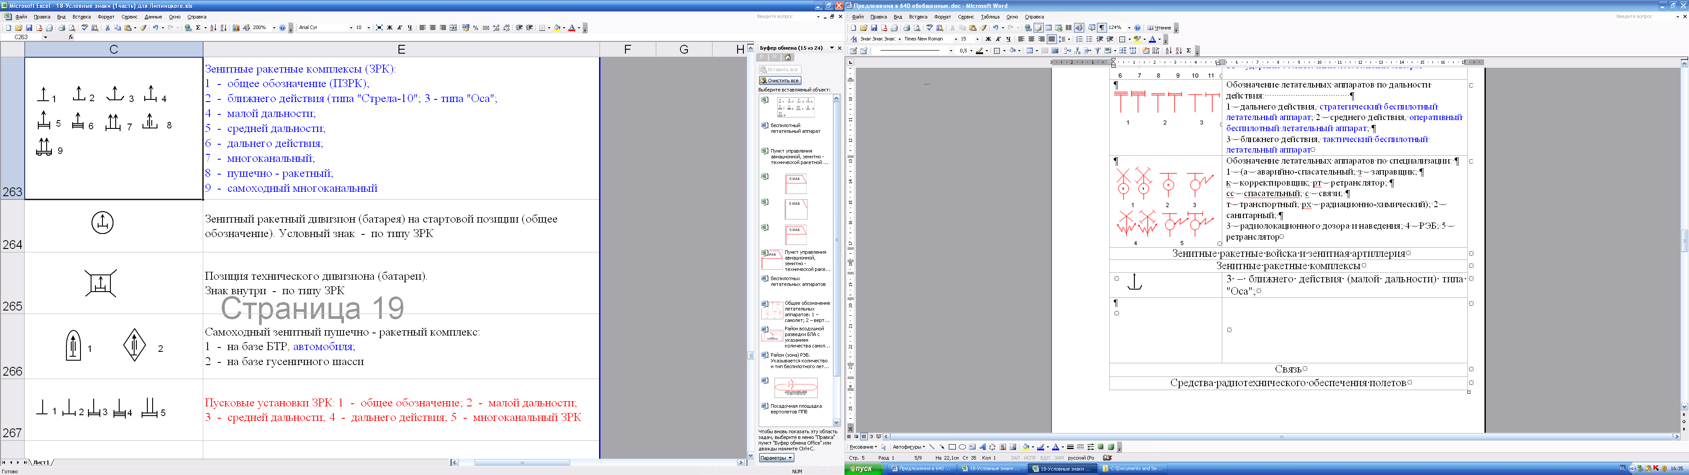Click Undo arrow in Excel toolbar

(x=155, y=28)
